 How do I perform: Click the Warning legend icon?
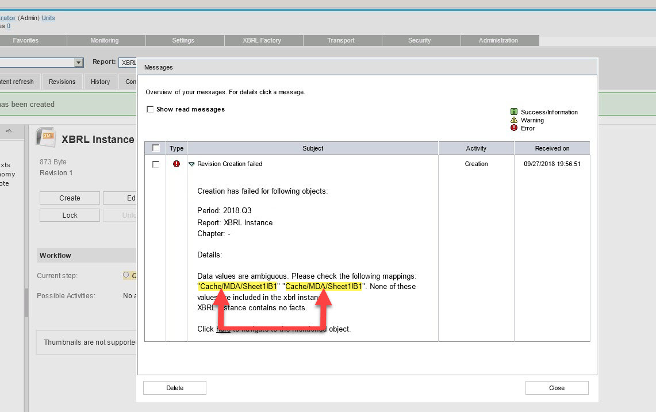514,120
